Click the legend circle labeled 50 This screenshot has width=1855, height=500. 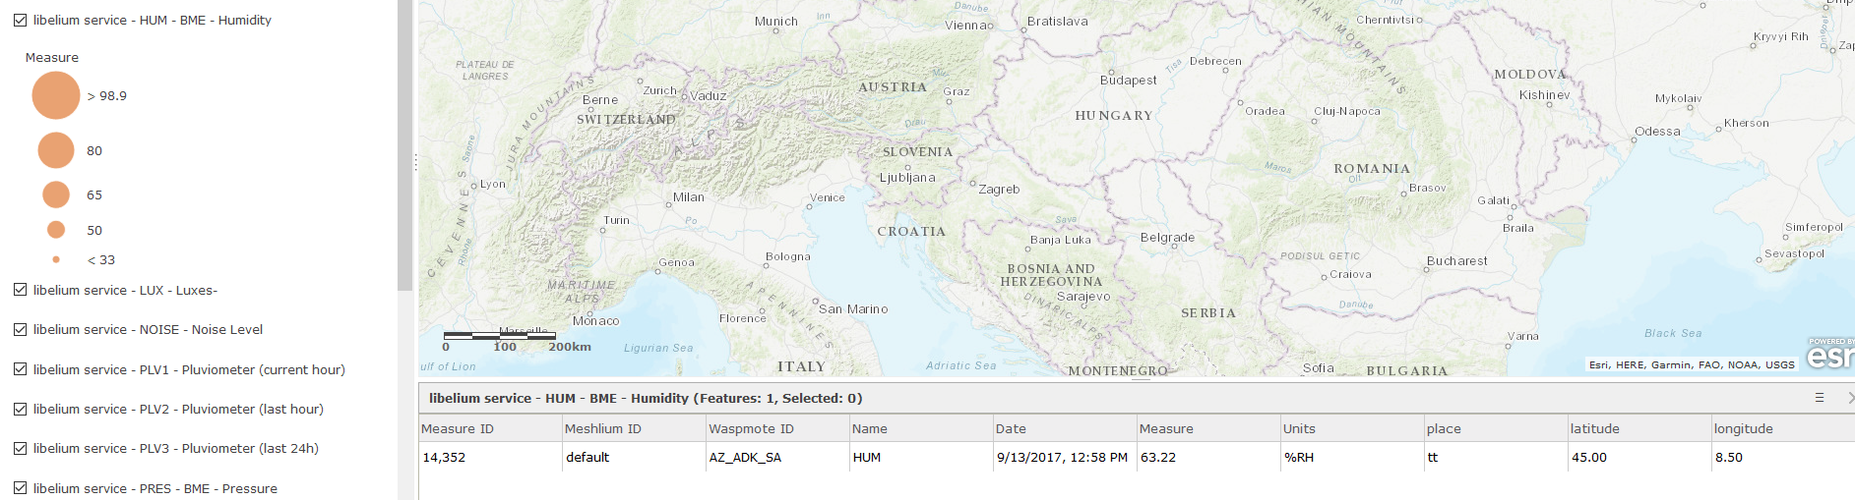pos(56,230)
